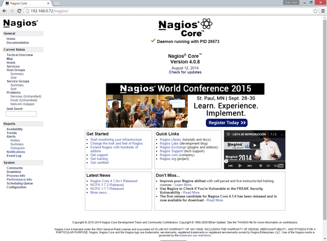Open Notifications report
The height and width of the screenshot is (241, 327).
[16, 152]
